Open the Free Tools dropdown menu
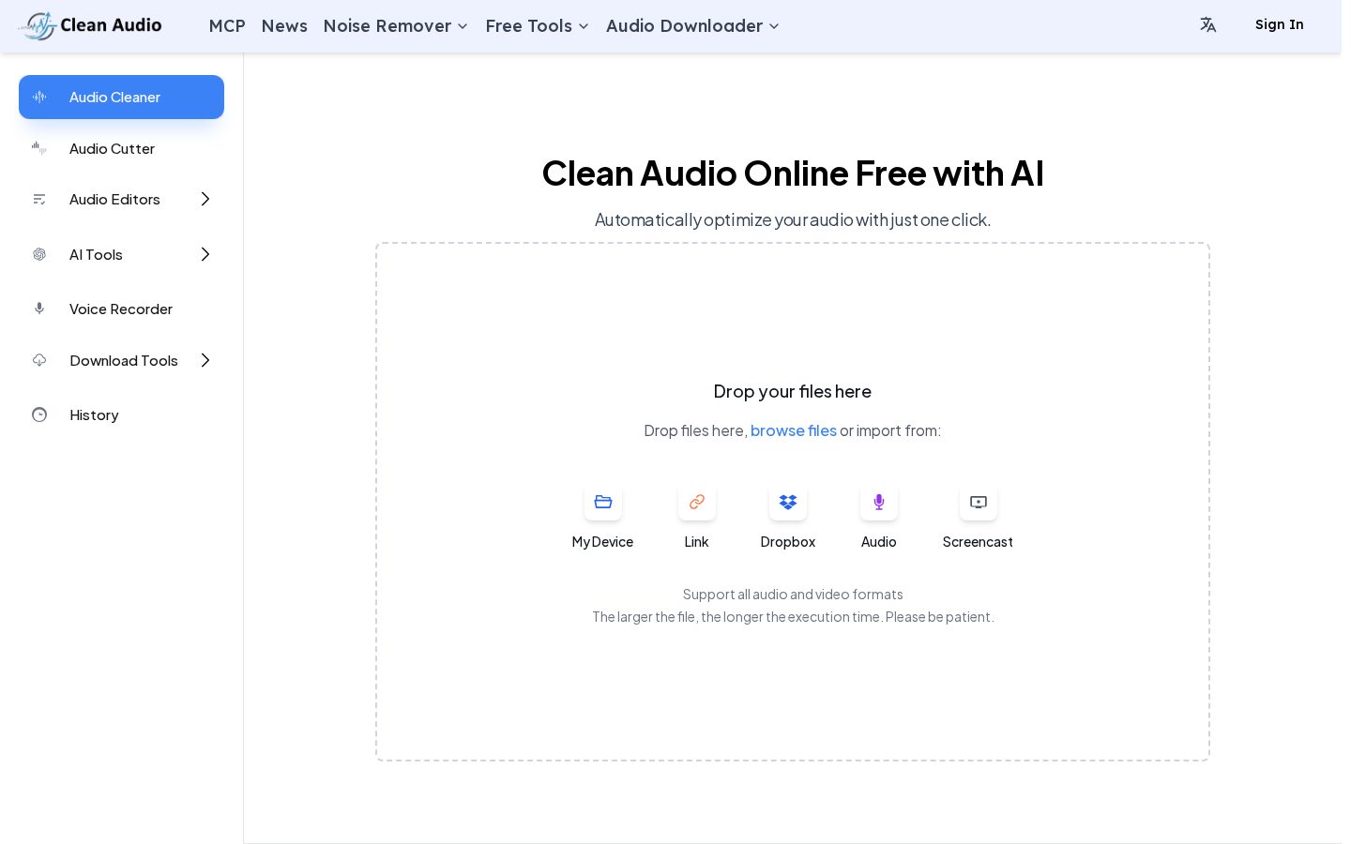Image resolution: width=1351 pixels, height=844 pixels. click(x=537, y=26)
